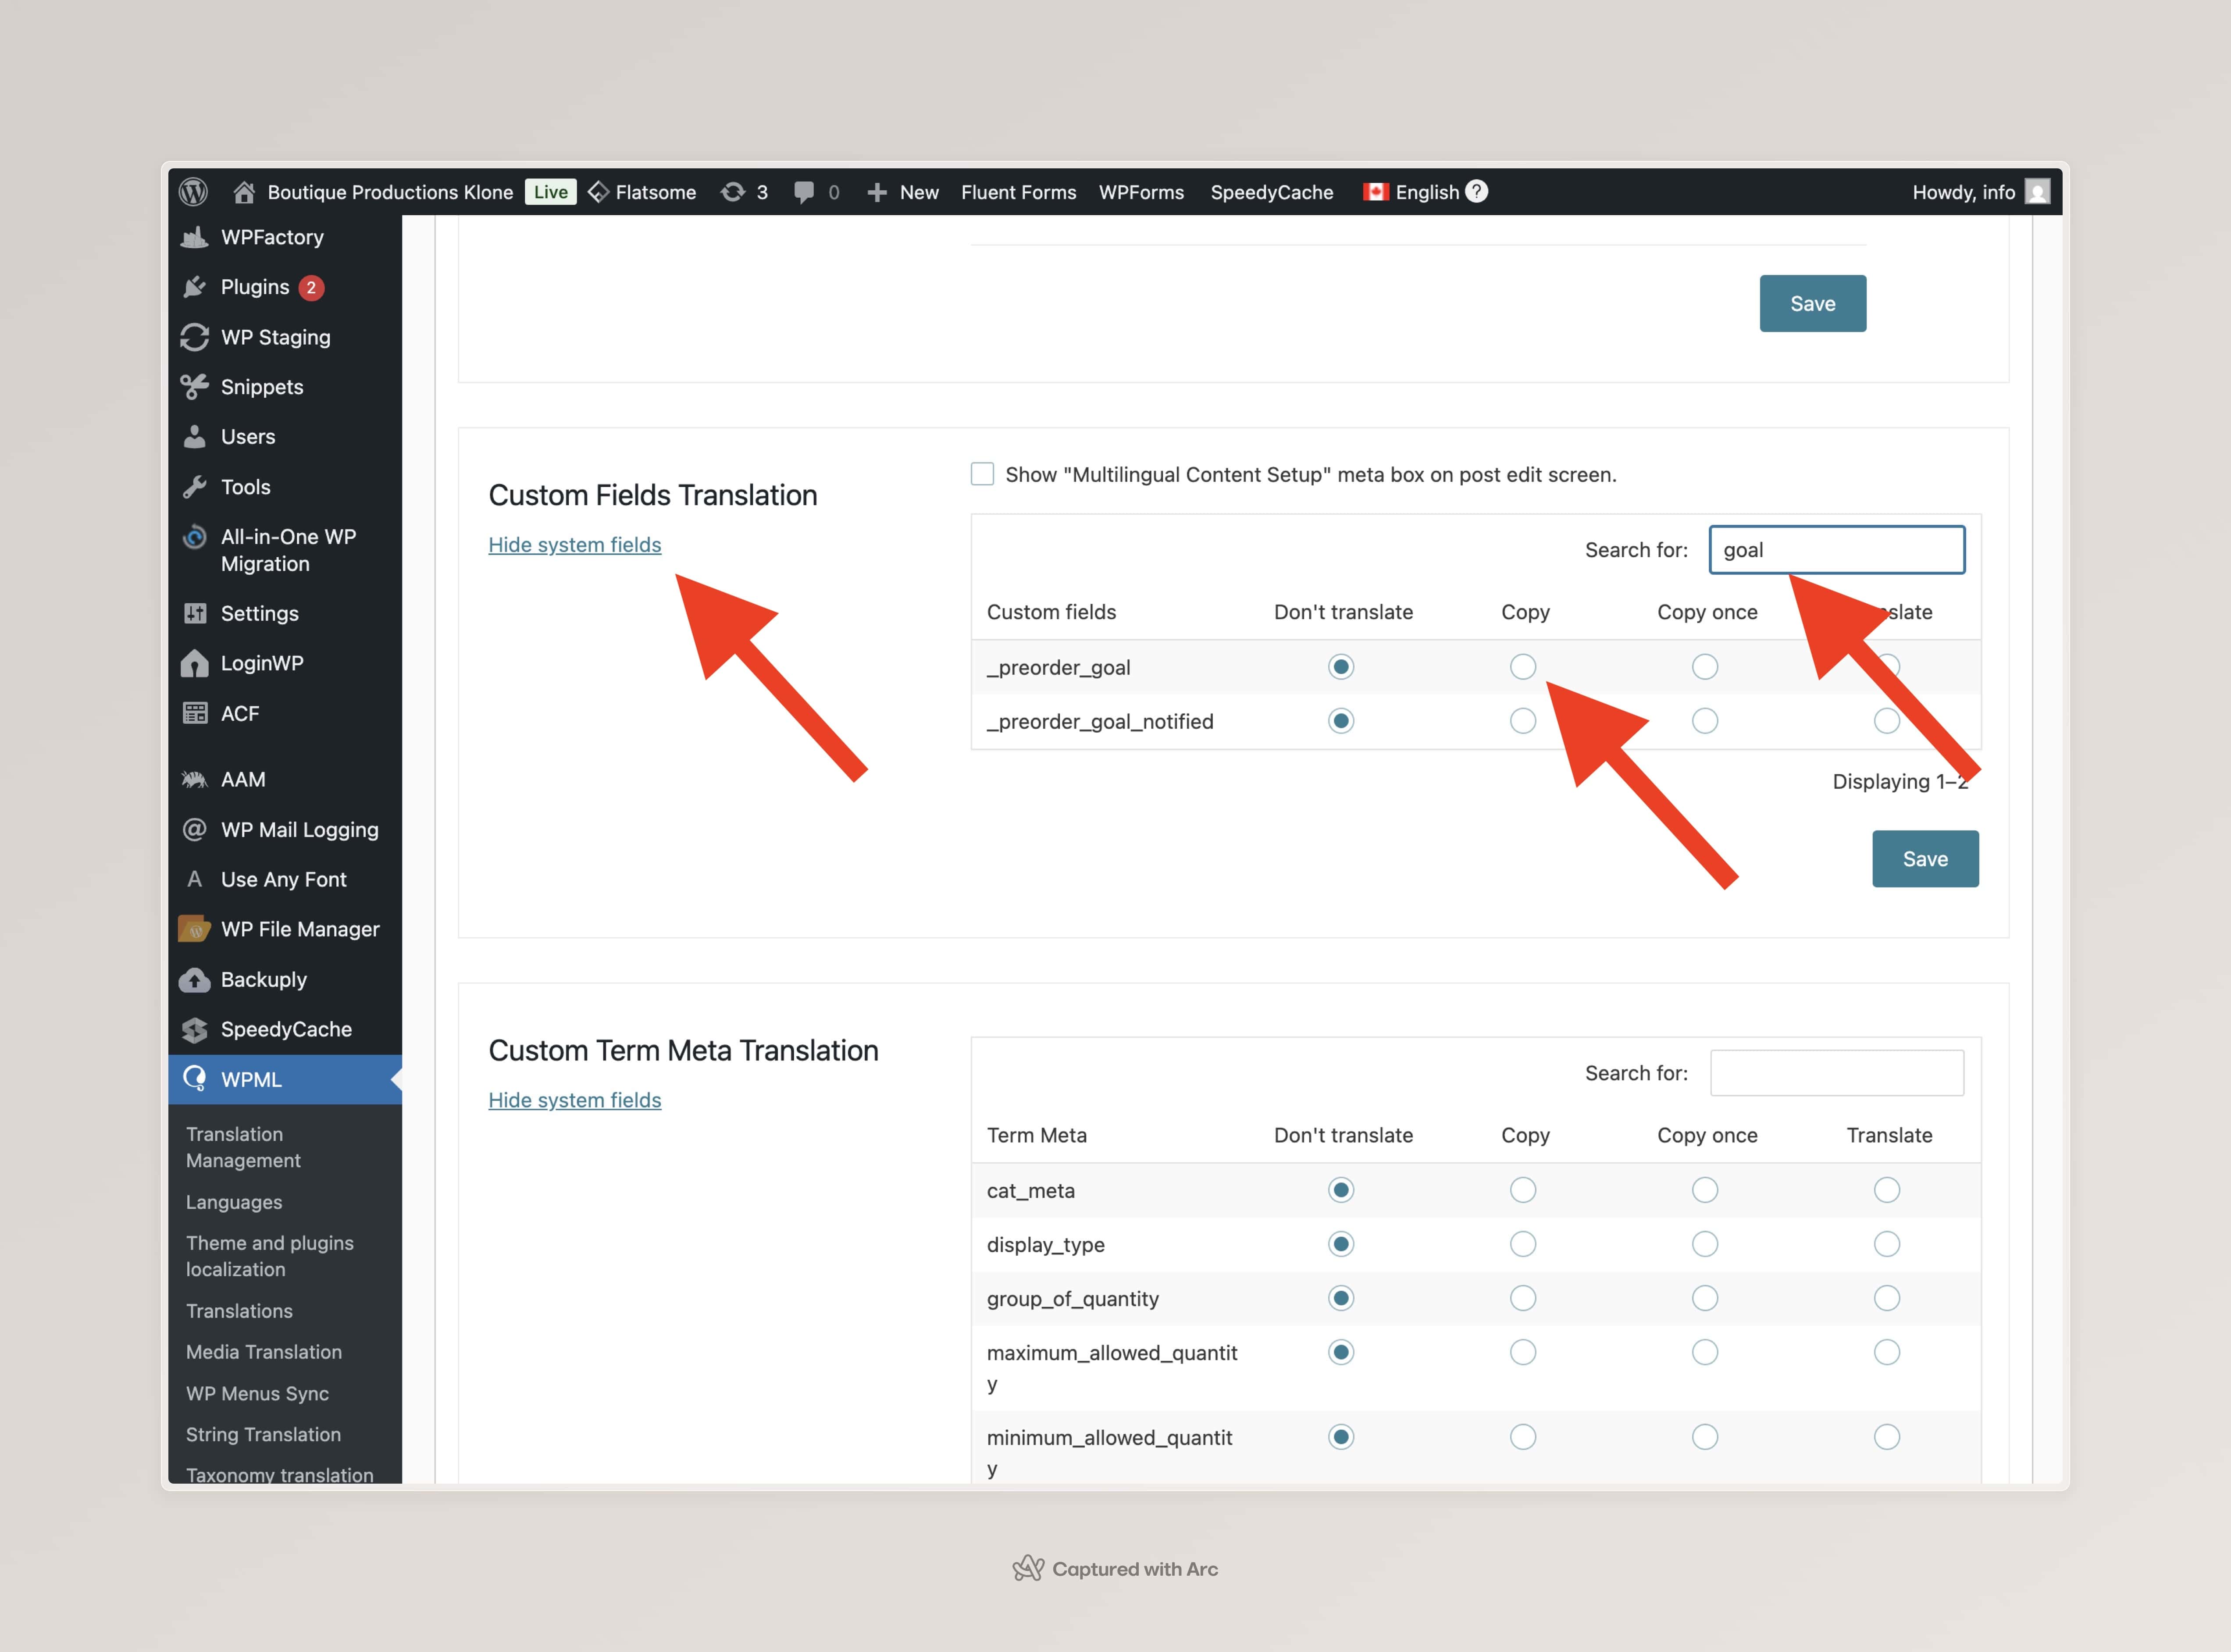
Task: Open SpeedyCache in the top admin bar
Action: (x=1271, y=192)
